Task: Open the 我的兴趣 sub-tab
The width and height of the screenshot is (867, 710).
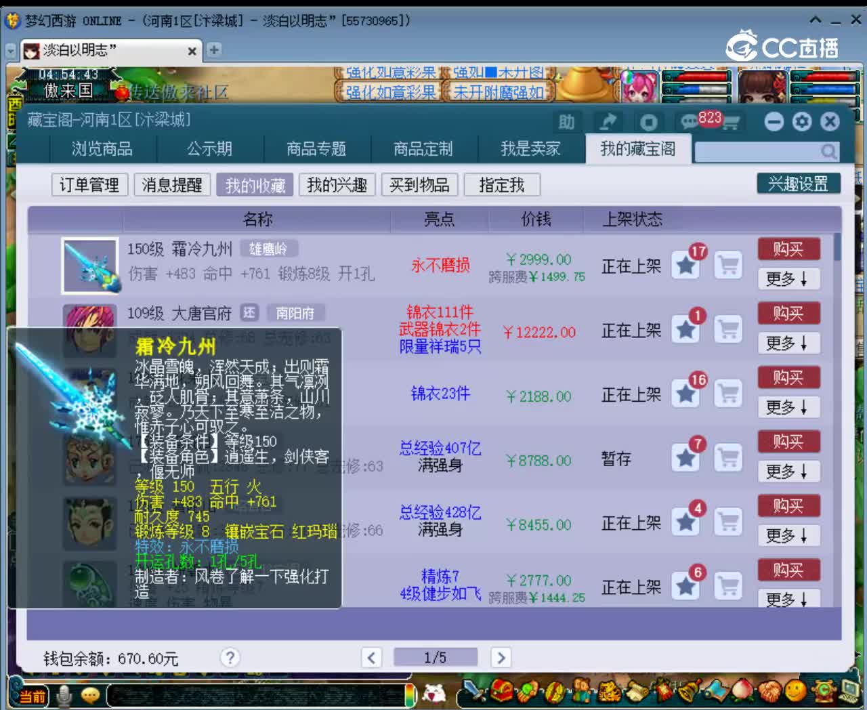Action: 337,184
